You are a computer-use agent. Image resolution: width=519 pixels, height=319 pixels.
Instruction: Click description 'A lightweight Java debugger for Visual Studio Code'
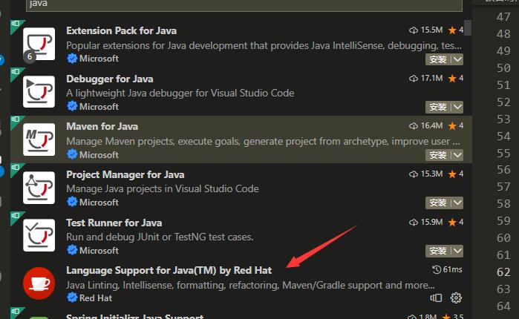(180, 93)
